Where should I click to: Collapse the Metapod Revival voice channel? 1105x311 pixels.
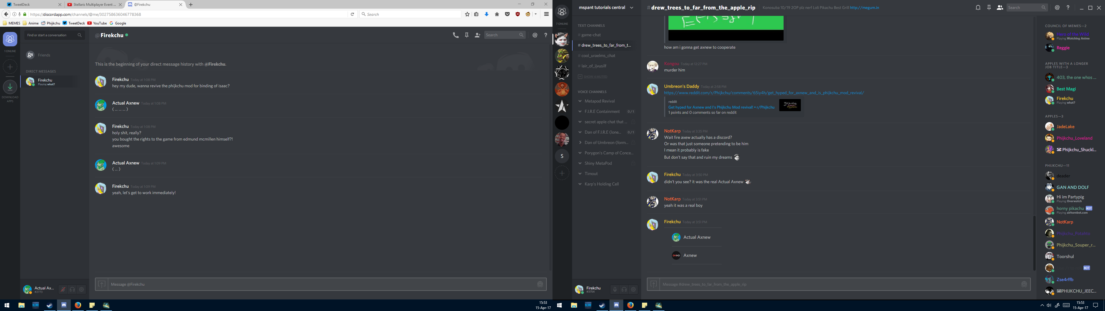point(580,101)
